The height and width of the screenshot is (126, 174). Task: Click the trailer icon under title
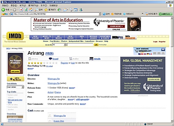71,59
